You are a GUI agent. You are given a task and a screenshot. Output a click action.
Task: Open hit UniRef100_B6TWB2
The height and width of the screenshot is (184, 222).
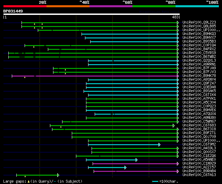[199, 57]
